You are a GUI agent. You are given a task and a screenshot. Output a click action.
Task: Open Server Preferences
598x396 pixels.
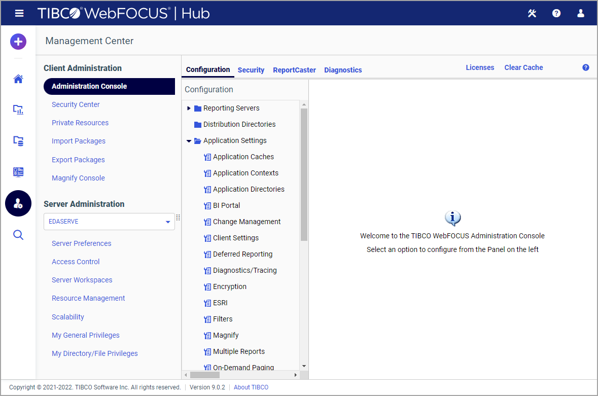click(x=82, y=243)
